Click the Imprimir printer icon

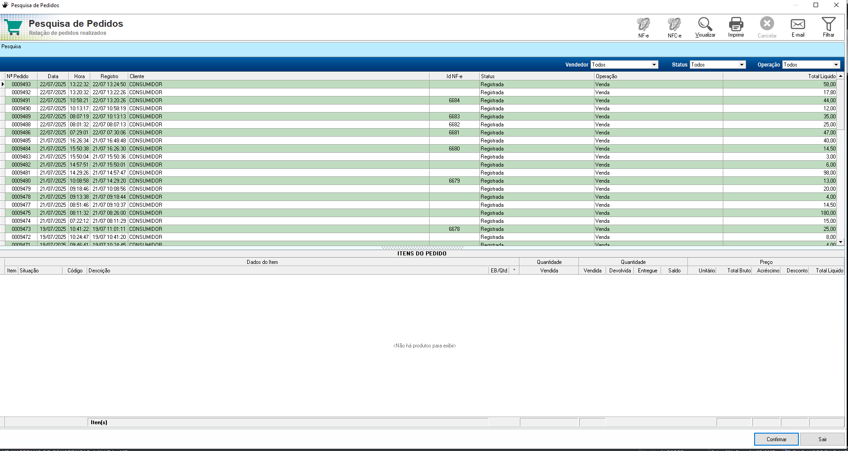pos(736,27)
